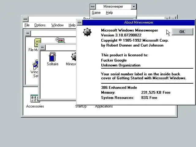This screenshot has height=147, width=196.
Task: Open Program Manager Window menu
Action: pos(57,25)
